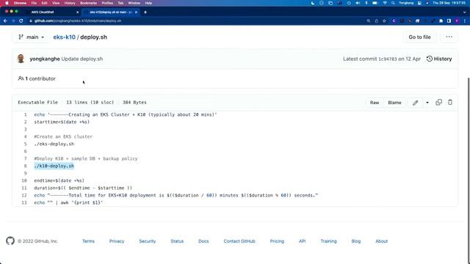Open the Contact GitHub footer link

click(239, 241)
